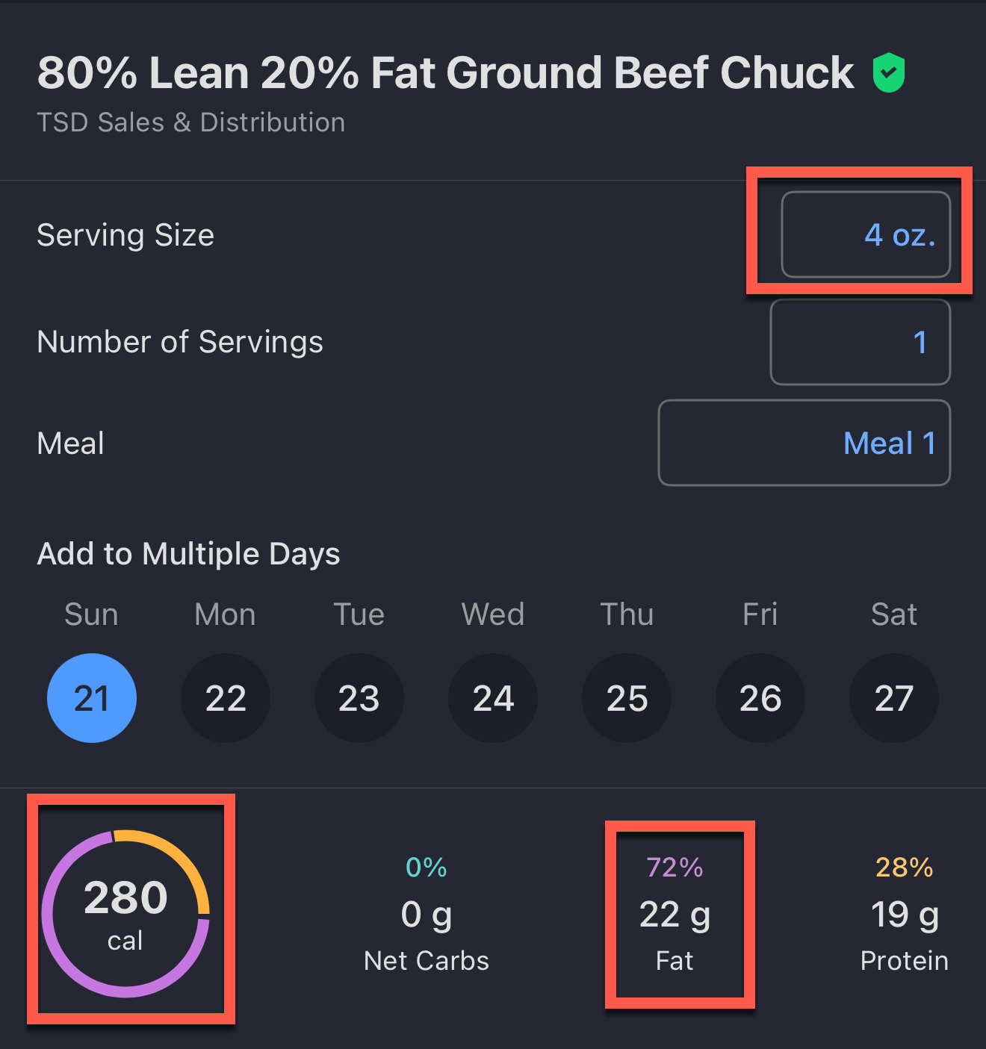Click the TSD Sales & Distribution brand text

[191, 122]
